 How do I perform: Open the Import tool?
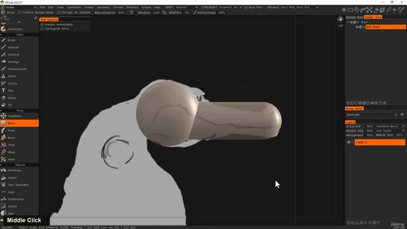coord(20,177)
